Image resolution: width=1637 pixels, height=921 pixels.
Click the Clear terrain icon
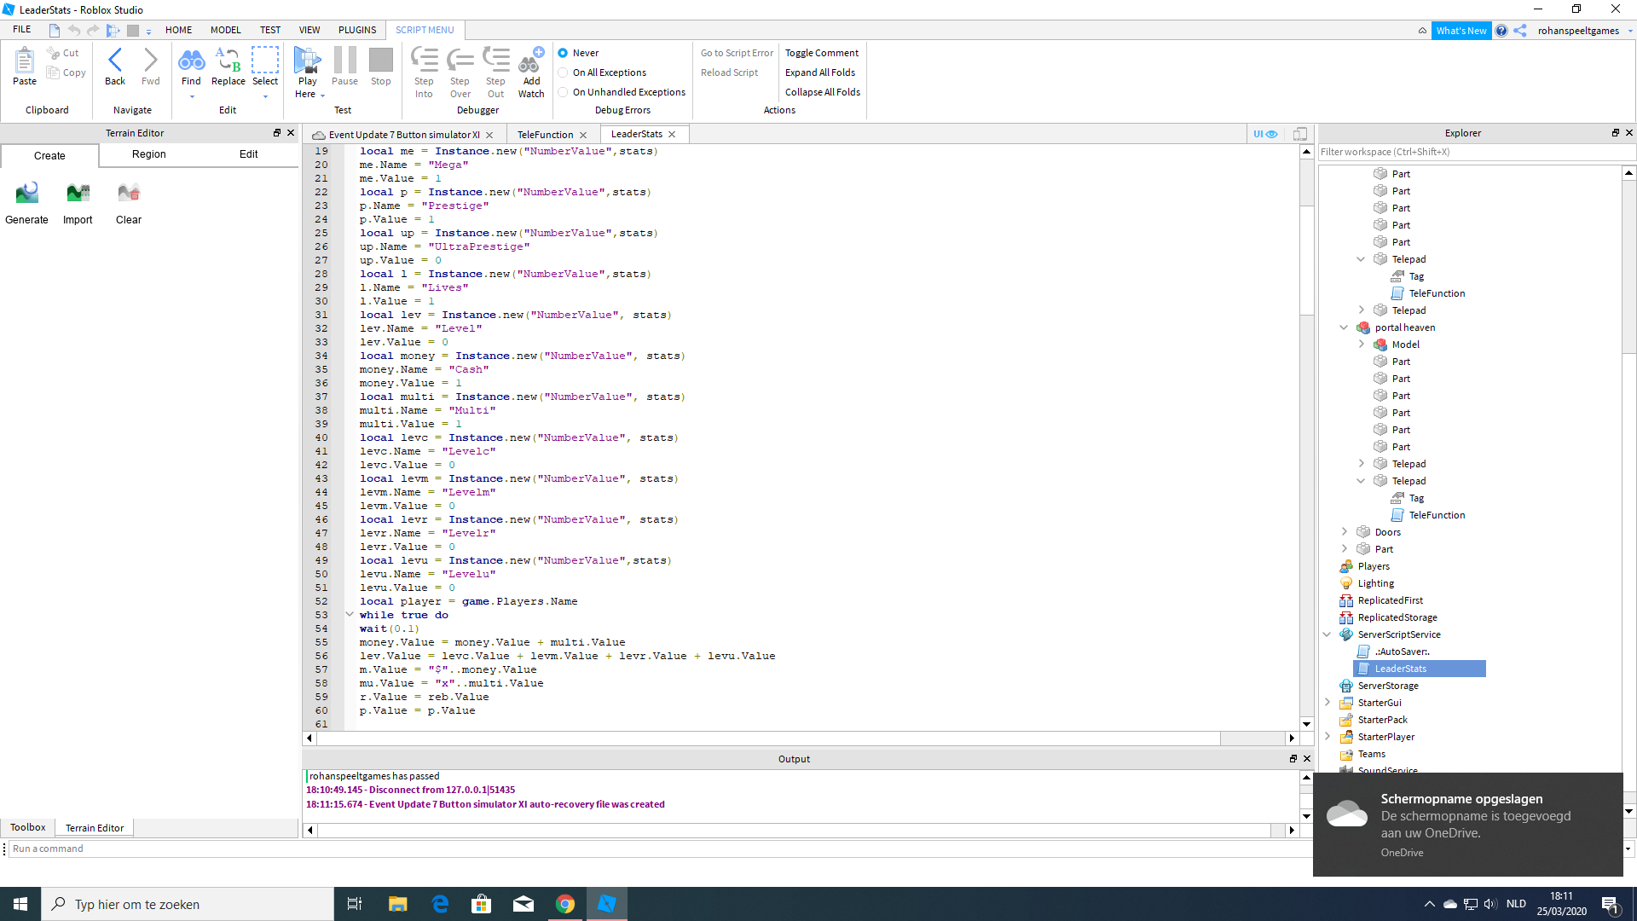[129, 193]
